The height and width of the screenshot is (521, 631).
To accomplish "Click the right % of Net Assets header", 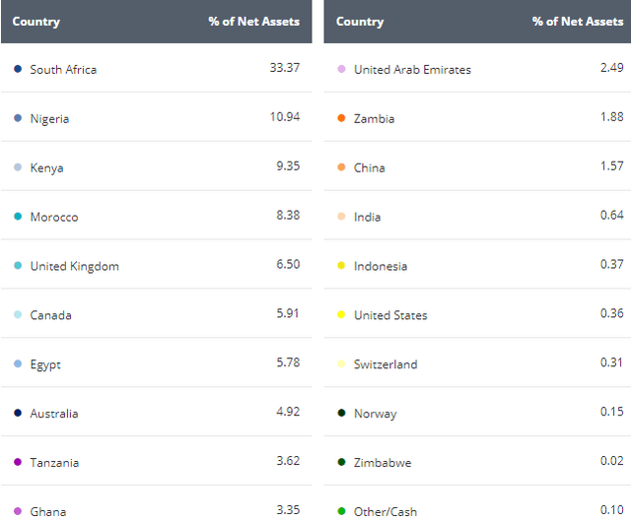I will pos(578,22).
